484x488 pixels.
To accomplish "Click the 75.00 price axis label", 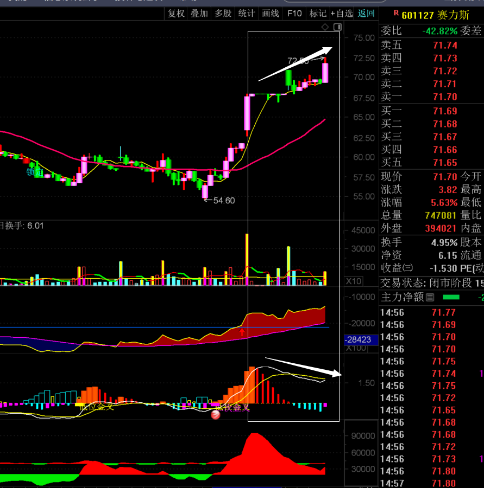I will point(363,38).
